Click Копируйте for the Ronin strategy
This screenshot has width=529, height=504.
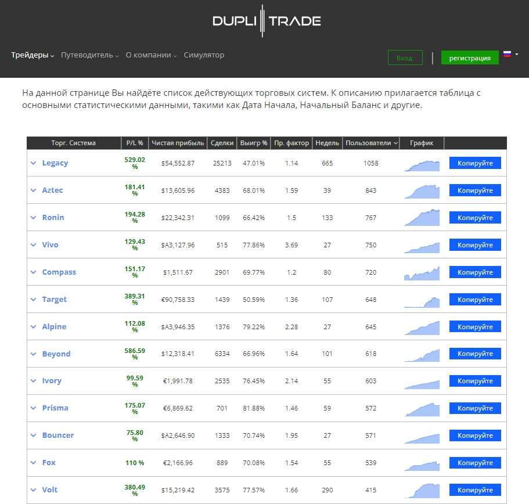(x=475, y=218)
